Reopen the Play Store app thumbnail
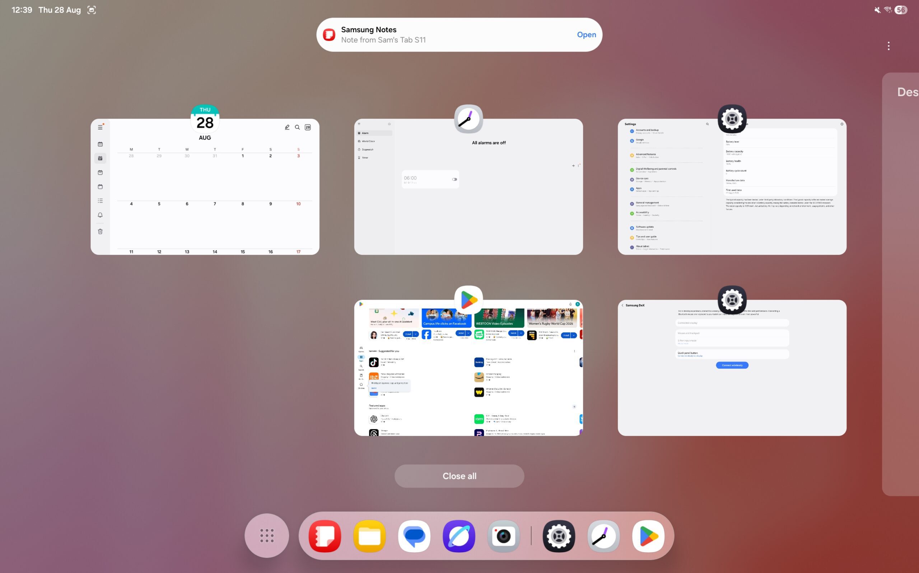The height and width of the screenshot is (573, 919). 468,368
